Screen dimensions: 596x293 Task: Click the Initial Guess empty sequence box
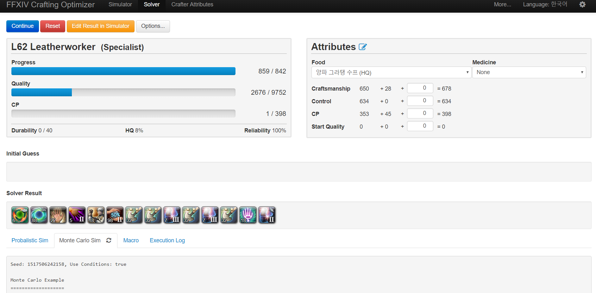pyautogui.click(x=299, y=172)
